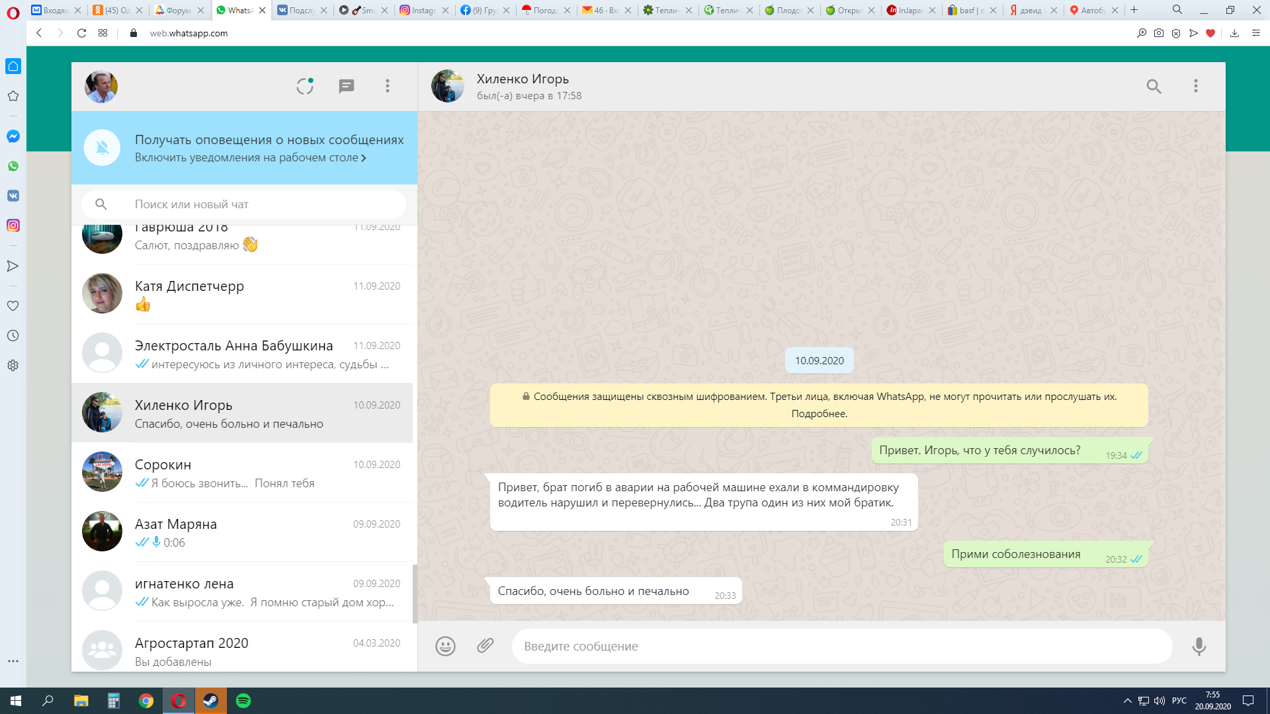This screenshot has width=1270, height=714.
Task: Open Spotify from the Windows taskbar
Action: 243,701
